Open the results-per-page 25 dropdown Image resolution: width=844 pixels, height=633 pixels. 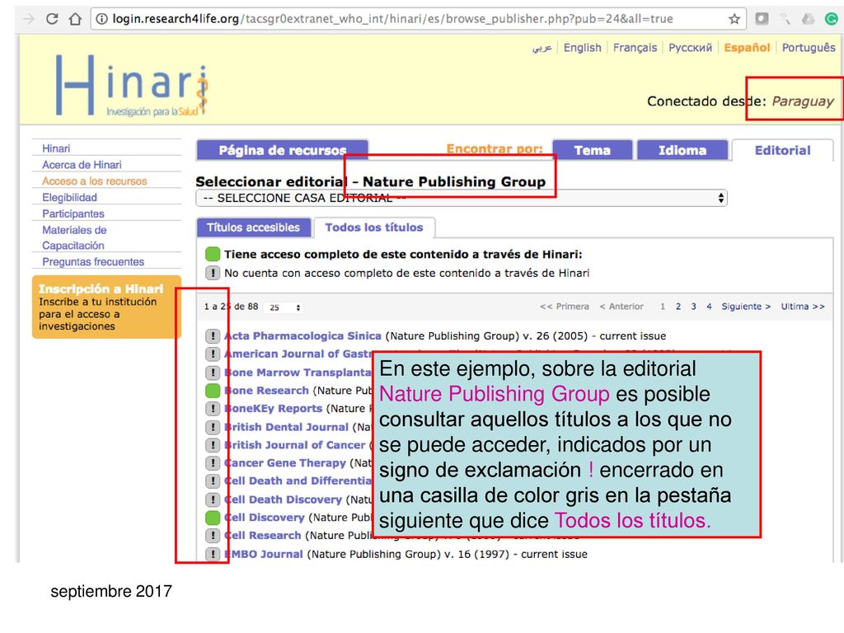click(285, 307)
